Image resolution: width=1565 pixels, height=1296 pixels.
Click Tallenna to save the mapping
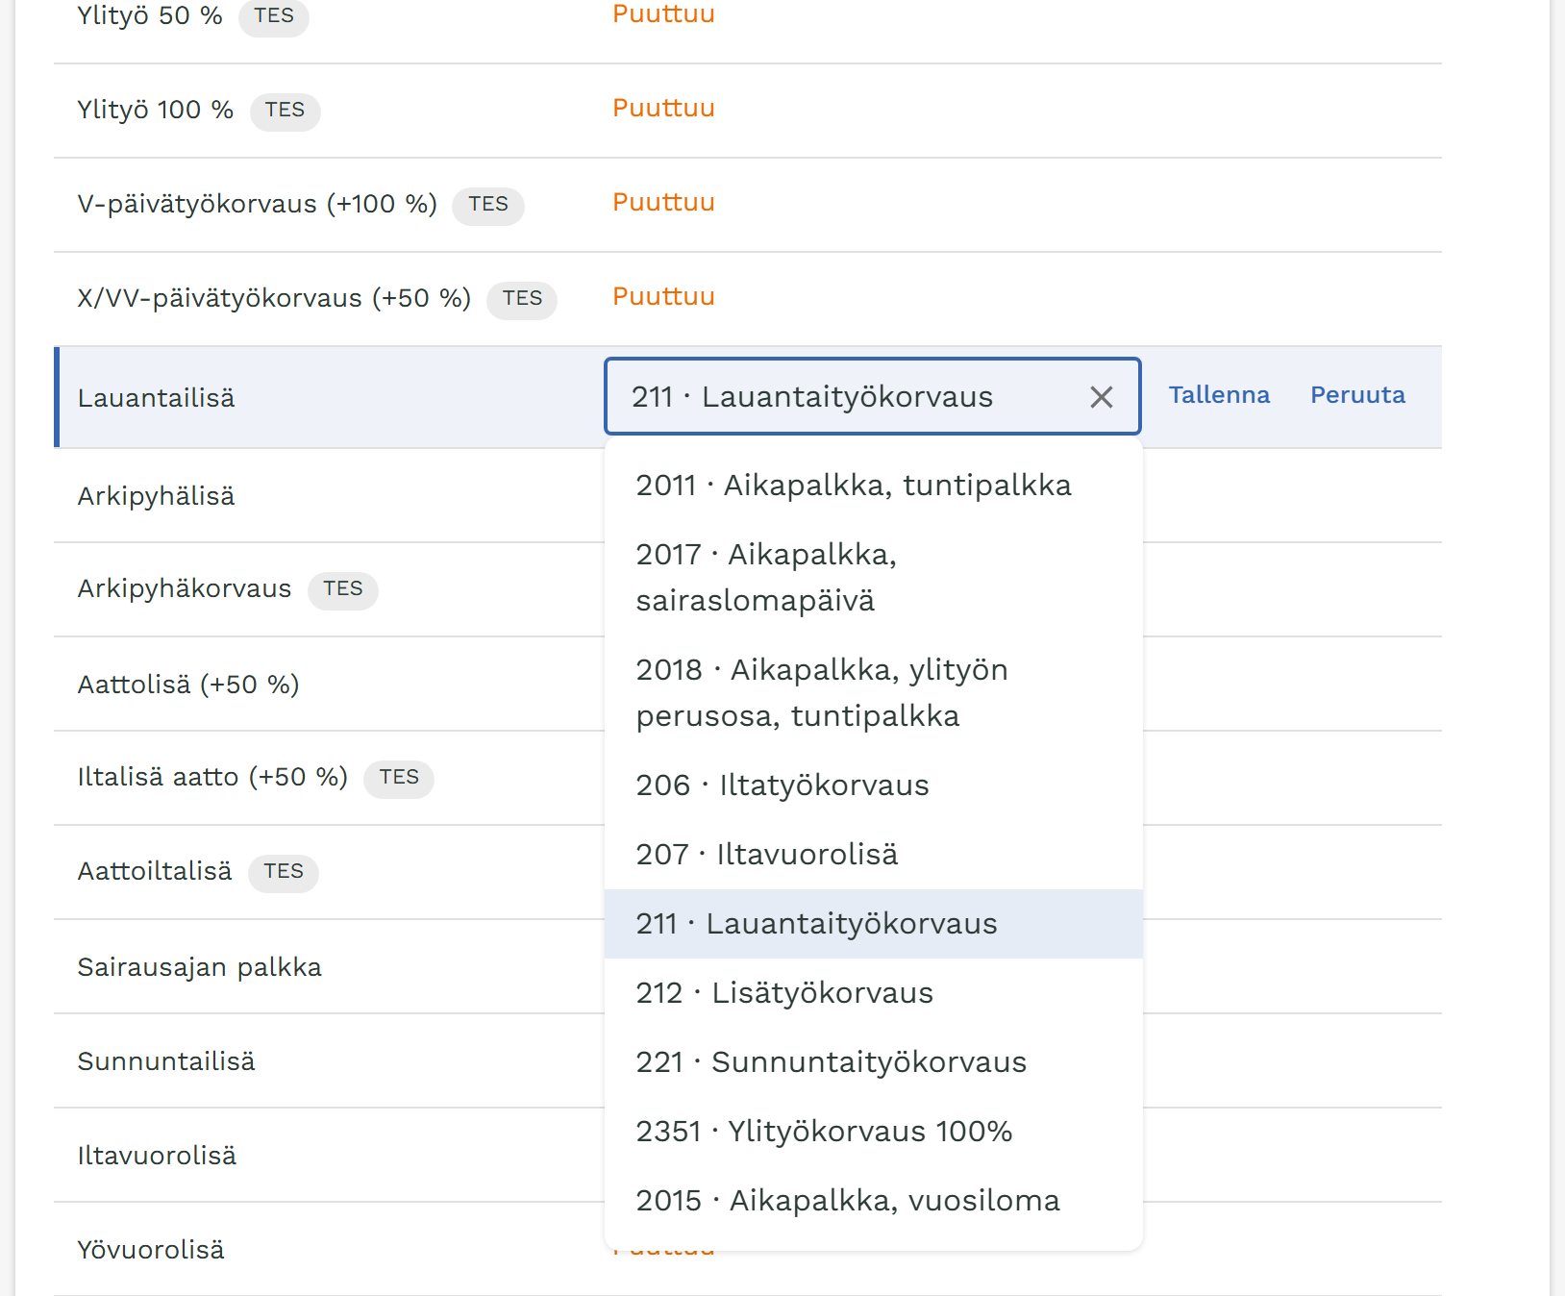1219,395
